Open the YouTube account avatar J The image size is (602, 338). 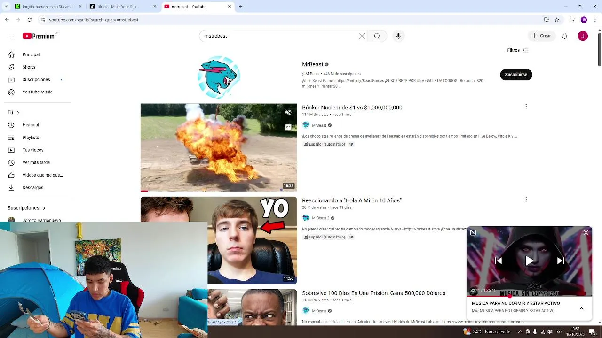pos(583,36)
